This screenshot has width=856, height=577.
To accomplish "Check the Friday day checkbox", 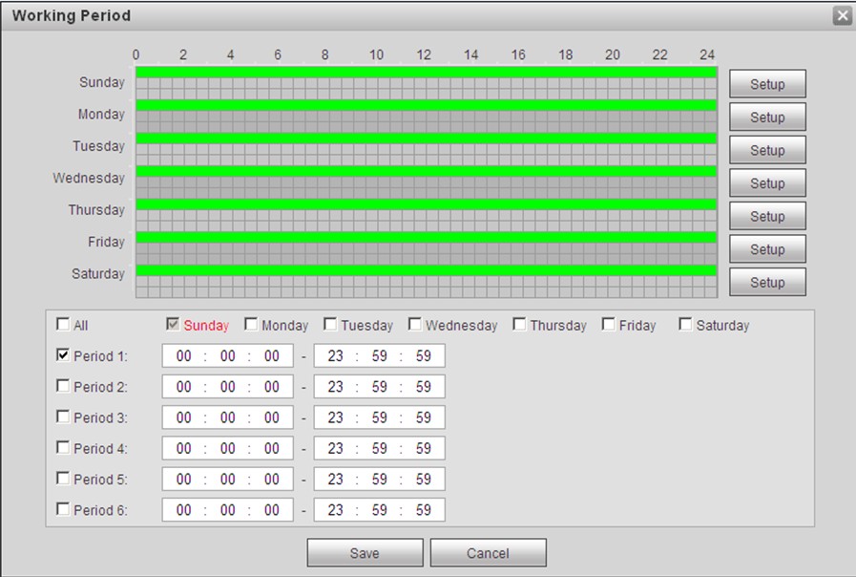I will tap(608, 324).
